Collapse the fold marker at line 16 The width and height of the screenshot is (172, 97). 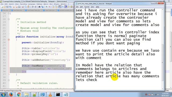(x=9, y=13)
